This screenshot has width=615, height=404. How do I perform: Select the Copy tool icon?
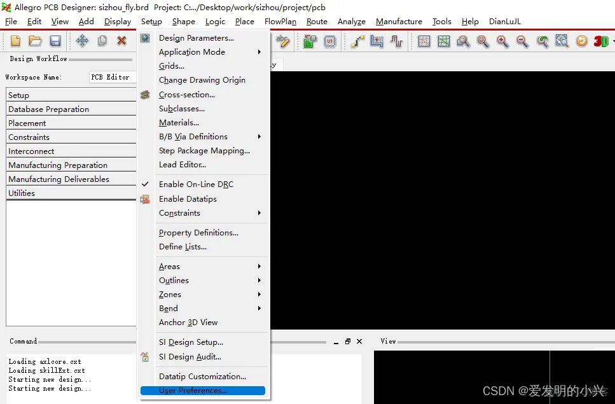102,41
